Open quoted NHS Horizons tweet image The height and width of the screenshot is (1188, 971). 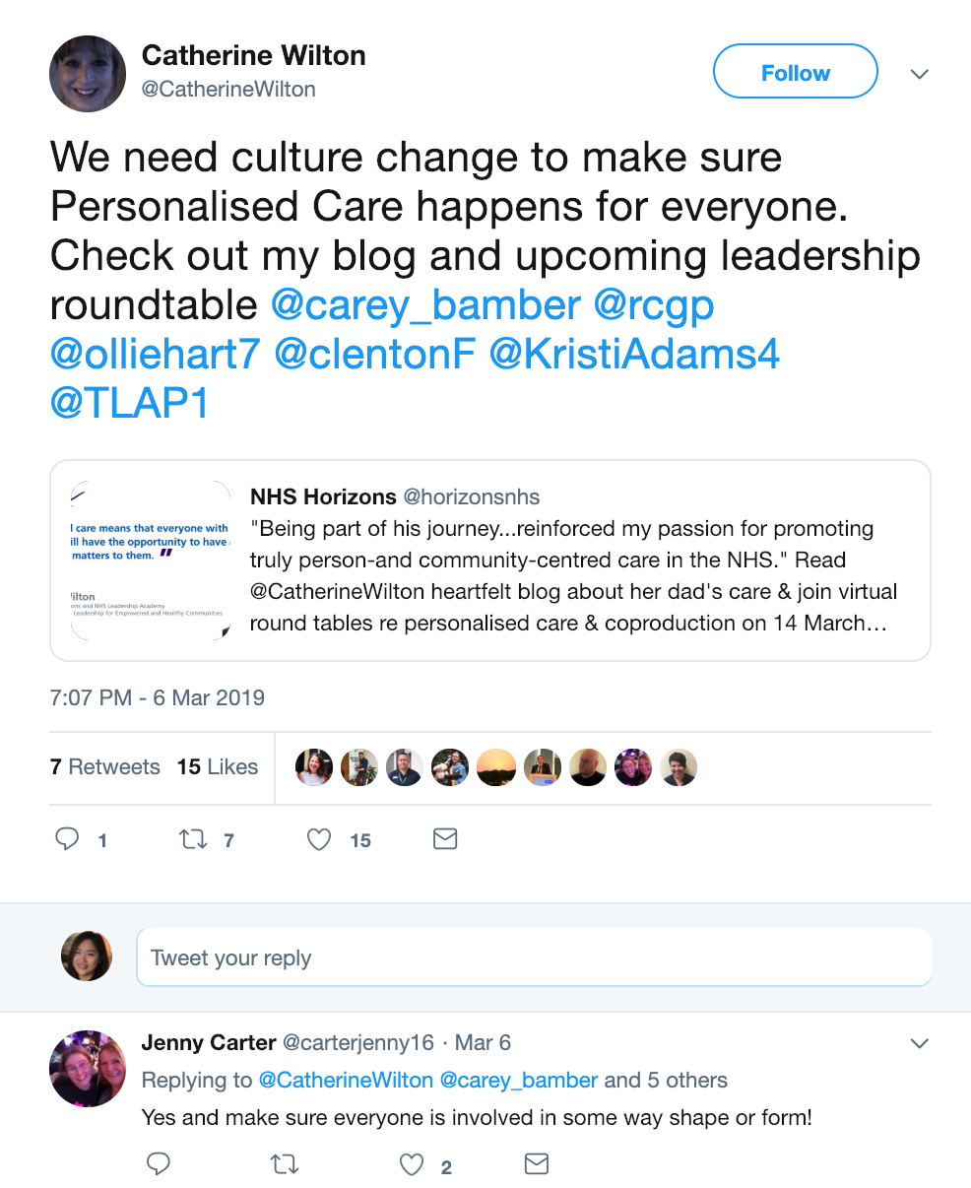151,561
